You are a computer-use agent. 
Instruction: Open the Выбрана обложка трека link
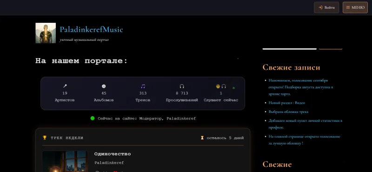(288, 112)
